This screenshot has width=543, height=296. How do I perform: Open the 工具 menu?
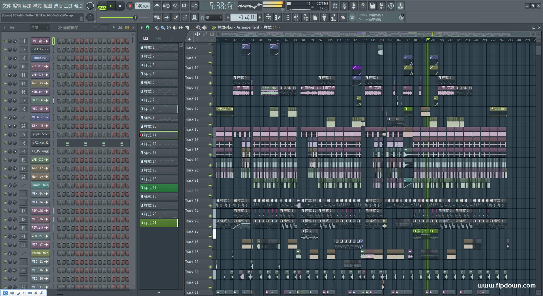68,6
